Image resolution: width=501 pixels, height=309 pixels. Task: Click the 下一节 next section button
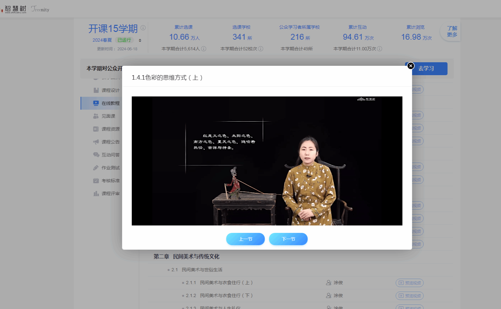point(288,239)
